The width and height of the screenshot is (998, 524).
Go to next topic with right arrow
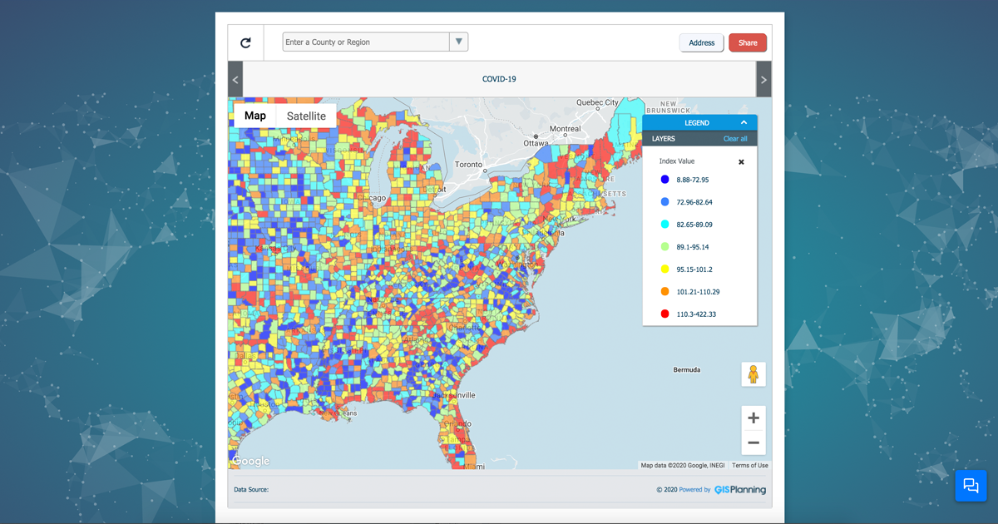pos(763,80)
